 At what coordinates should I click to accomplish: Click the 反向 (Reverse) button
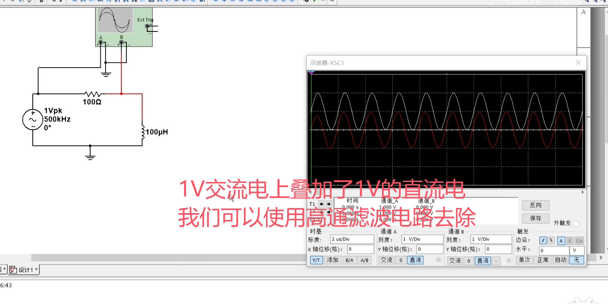536,205
